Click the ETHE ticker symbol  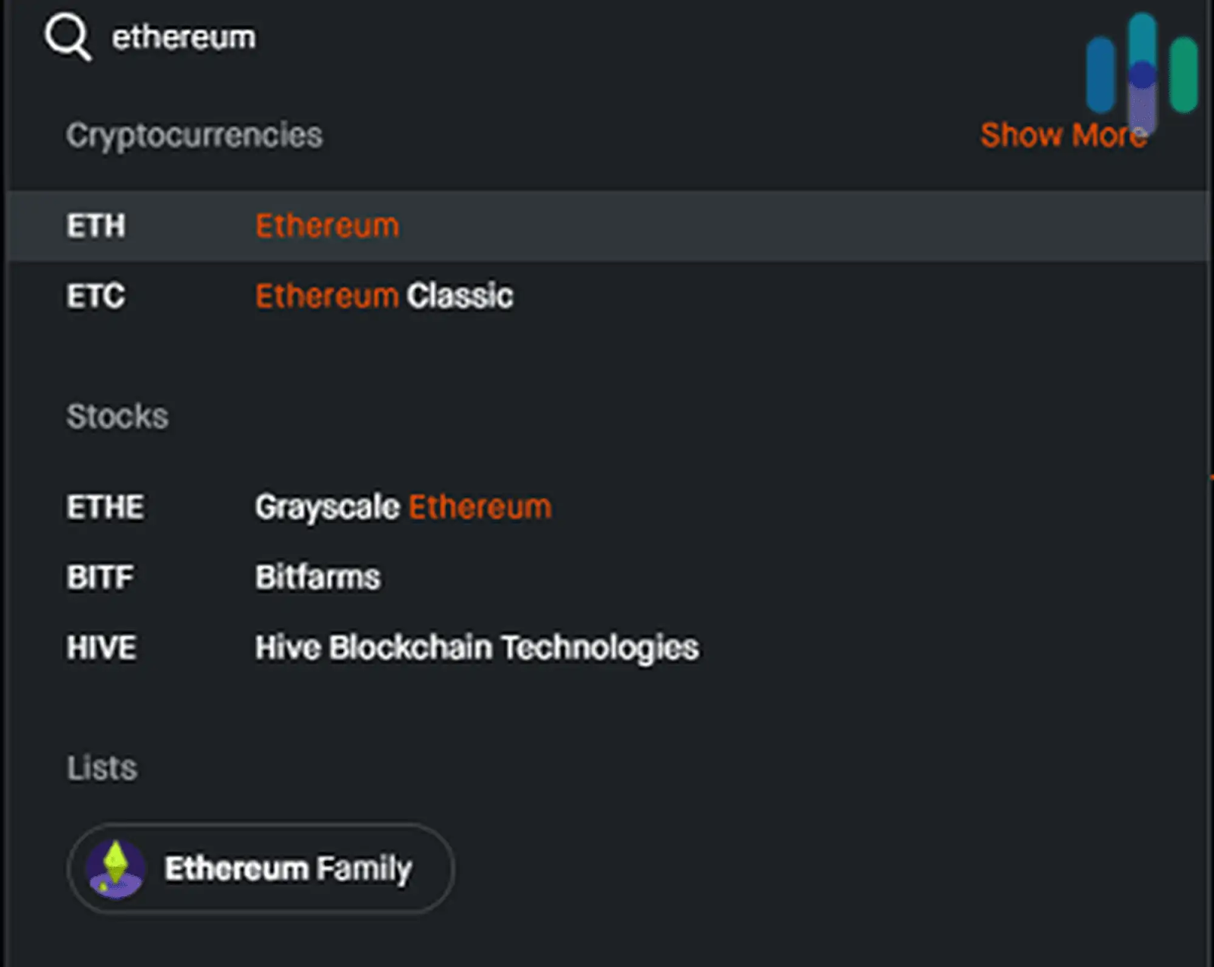click(x=105, y=507)
